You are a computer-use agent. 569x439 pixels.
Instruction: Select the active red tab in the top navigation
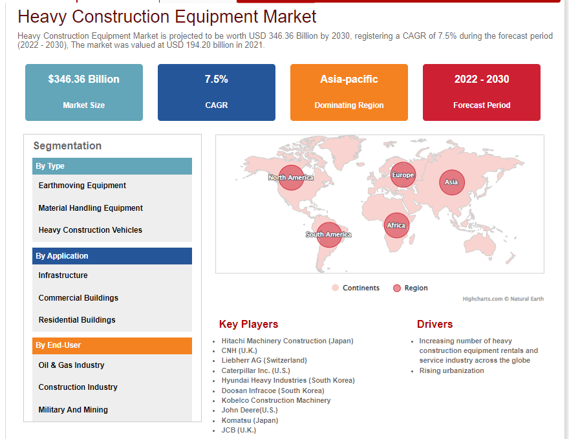pyautogui.click(x=275, y=2)
